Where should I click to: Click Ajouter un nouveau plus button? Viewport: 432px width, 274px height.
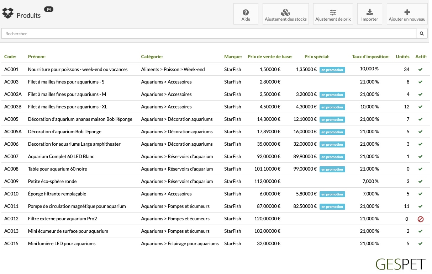(x=407, y=14)
